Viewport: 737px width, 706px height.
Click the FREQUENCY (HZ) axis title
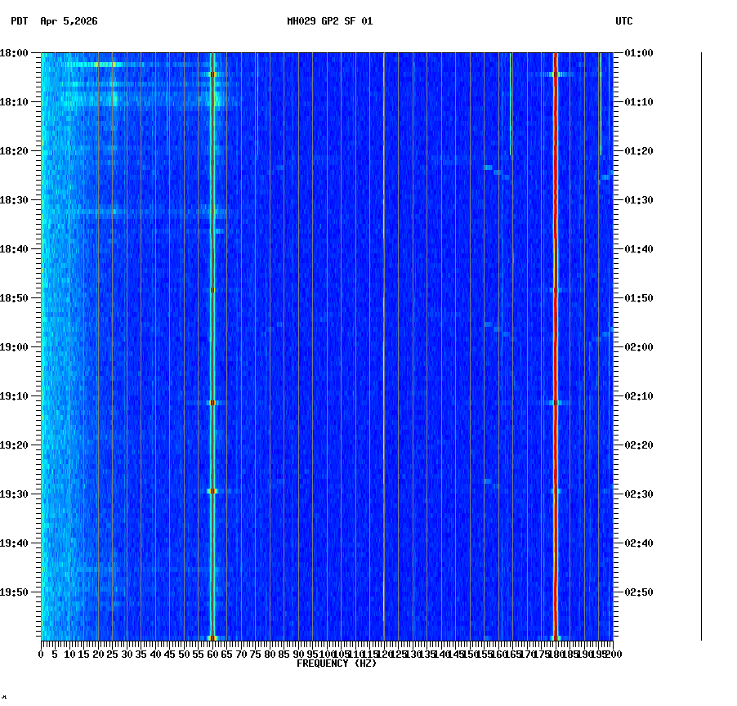point(336,664)
